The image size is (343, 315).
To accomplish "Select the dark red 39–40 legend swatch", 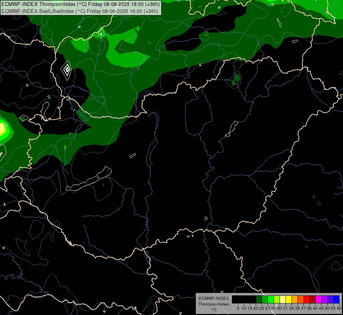I will click(313, 299).
